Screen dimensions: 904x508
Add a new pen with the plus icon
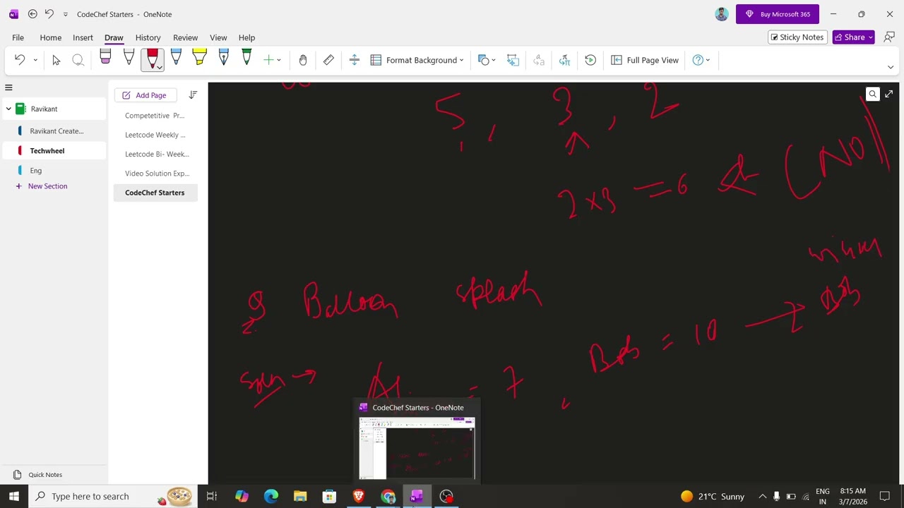[x=268, y=60]
